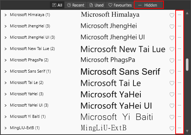Screen dimensions: 191x135
Task: Show the Used fonts tab
Action: pos(96,5)
